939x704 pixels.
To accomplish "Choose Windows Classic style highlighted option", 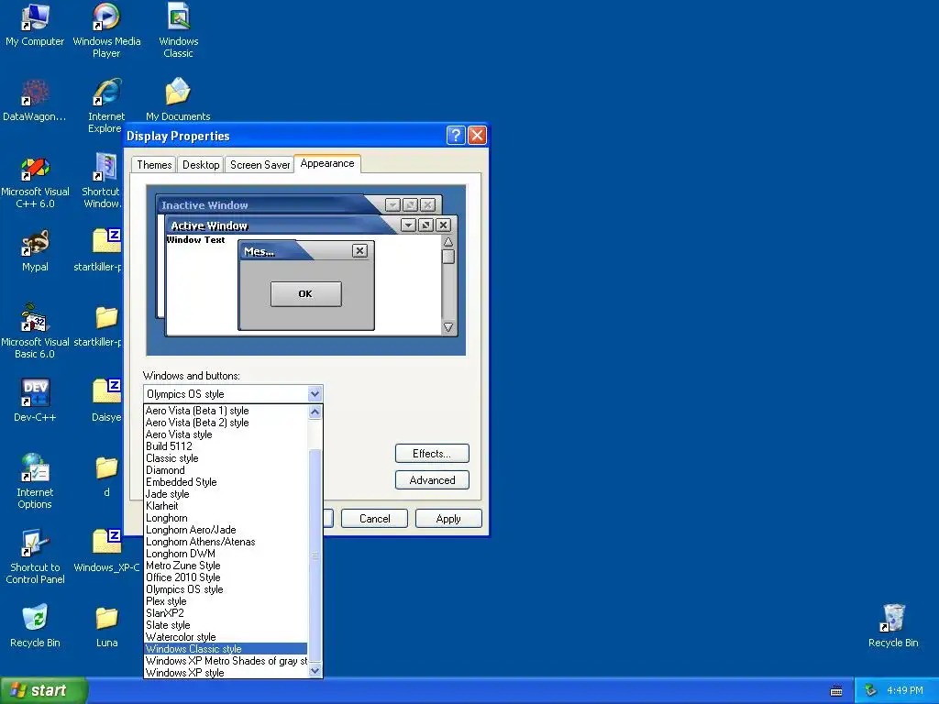I will 226,649.
